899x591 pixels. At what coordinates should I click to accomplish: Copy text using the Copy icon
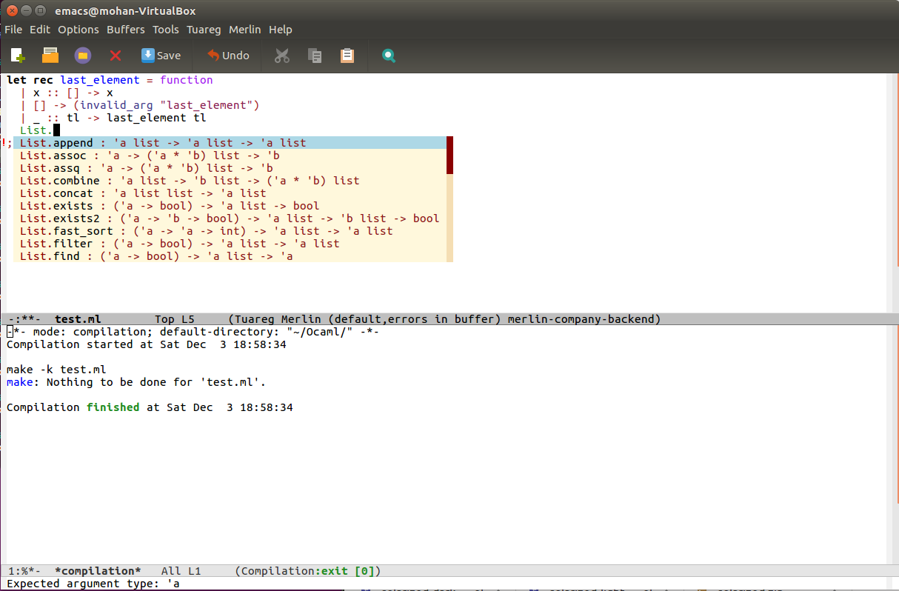pos(314,55)
